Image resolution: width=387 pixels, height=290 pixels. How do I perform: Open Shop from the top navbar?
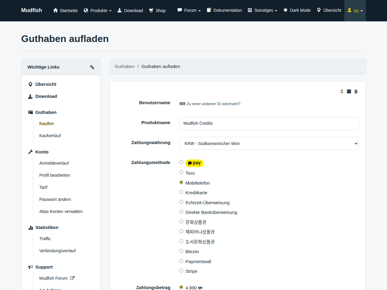157,11
